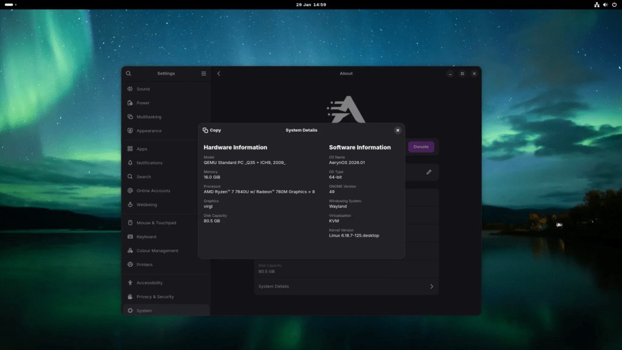
Task: Click the Keyboard settings icon
Action: pos(129,236)
